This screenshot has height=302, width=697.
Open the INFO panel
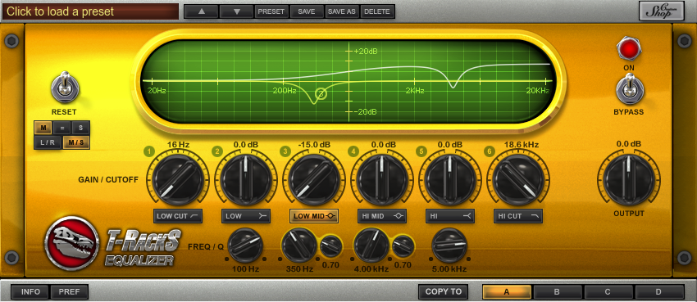(x=30, y=292)
